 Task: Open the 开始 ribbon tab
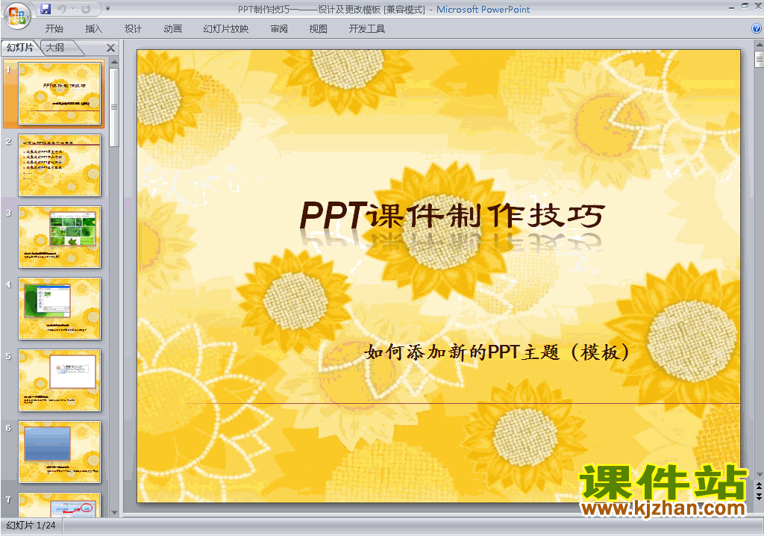pyautogui.click(x=54, y=29)
